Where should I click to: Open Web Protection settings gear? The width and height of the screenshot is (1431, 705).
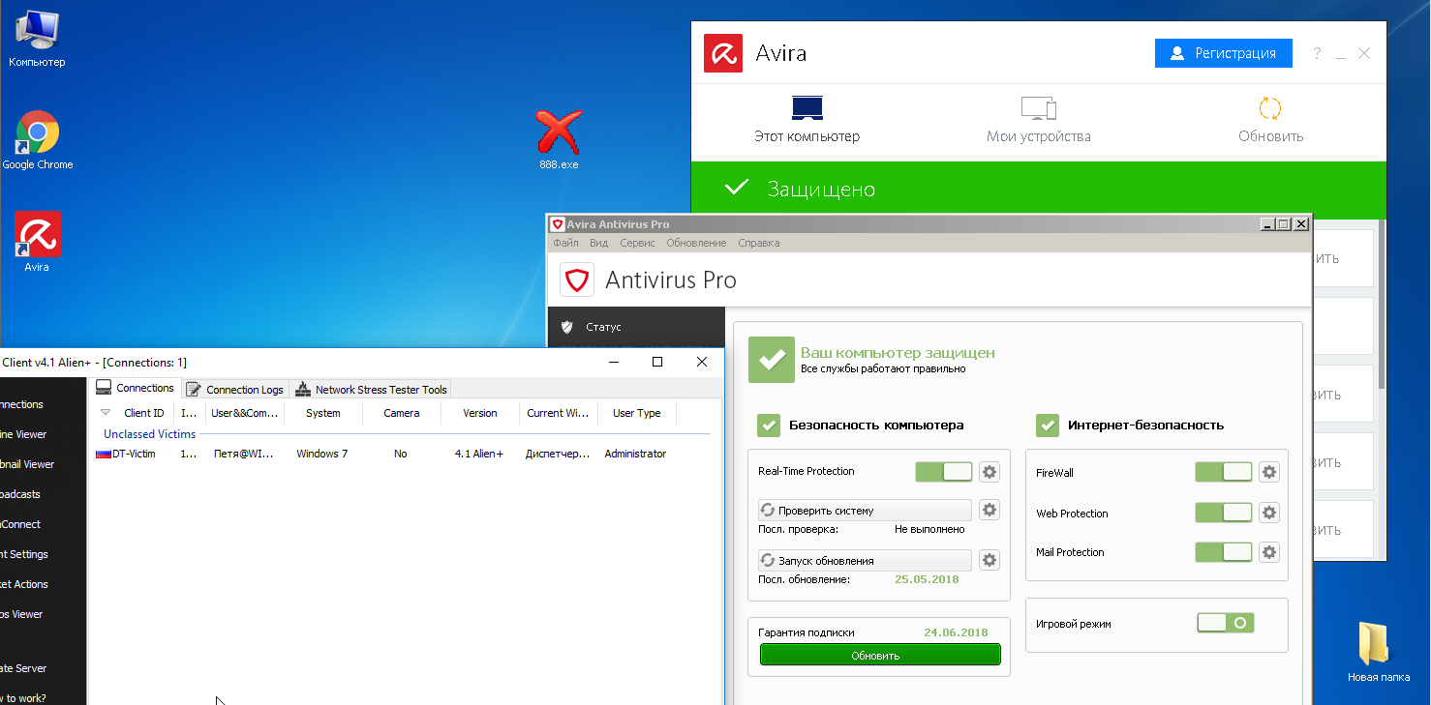pyautogui.click(x=1269, y=513)
